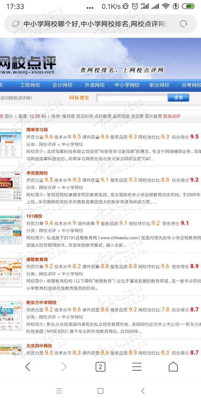
Task: Open the 外语网校 navigation tab
Action: click(95, 85)
